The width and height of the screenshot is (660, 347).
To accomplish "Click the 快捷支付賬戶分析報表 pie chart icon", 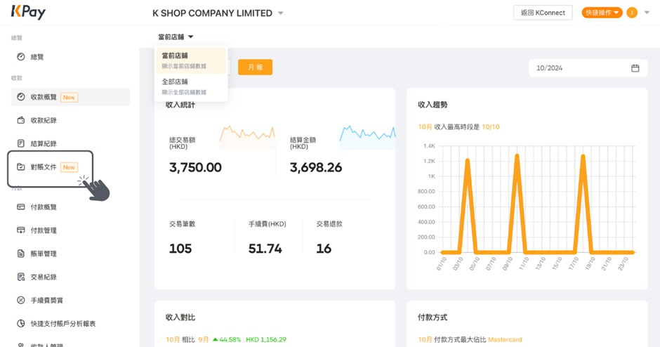I will (x=20, y=323).
